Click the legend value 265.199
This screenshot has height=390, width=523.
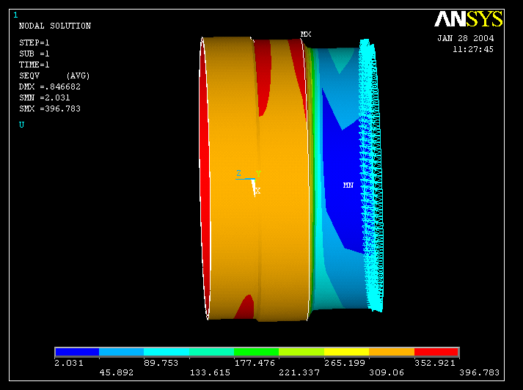click(345, 363)
